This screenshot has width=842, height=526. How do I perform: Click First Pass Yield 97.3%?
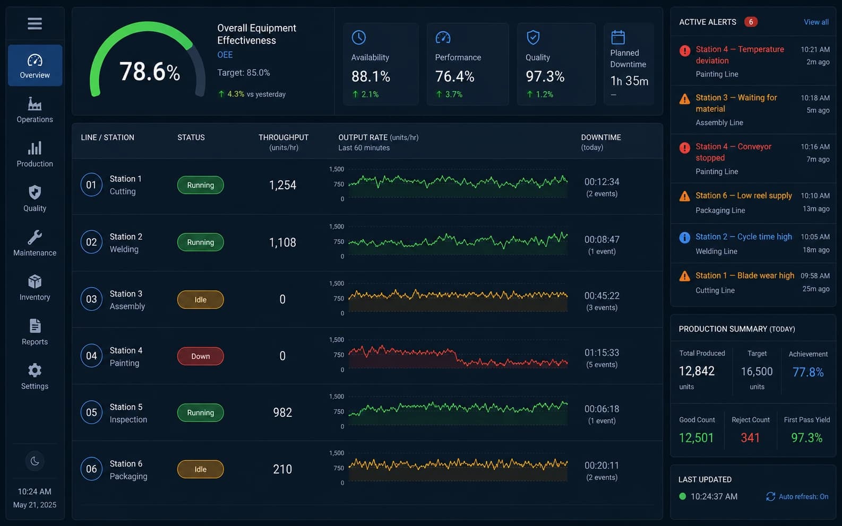pyautogui.click(x=806, y=438)
